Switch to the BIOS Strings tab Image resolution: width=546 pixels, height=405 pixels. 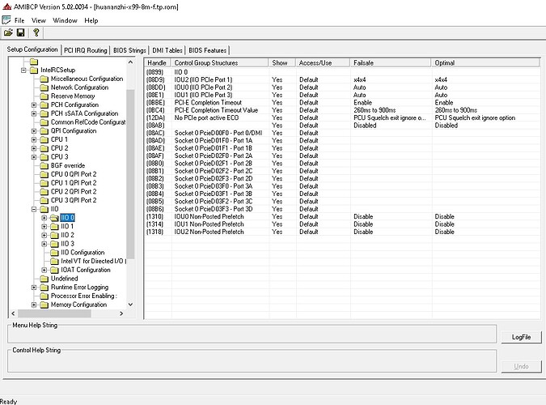click(129, 50)
